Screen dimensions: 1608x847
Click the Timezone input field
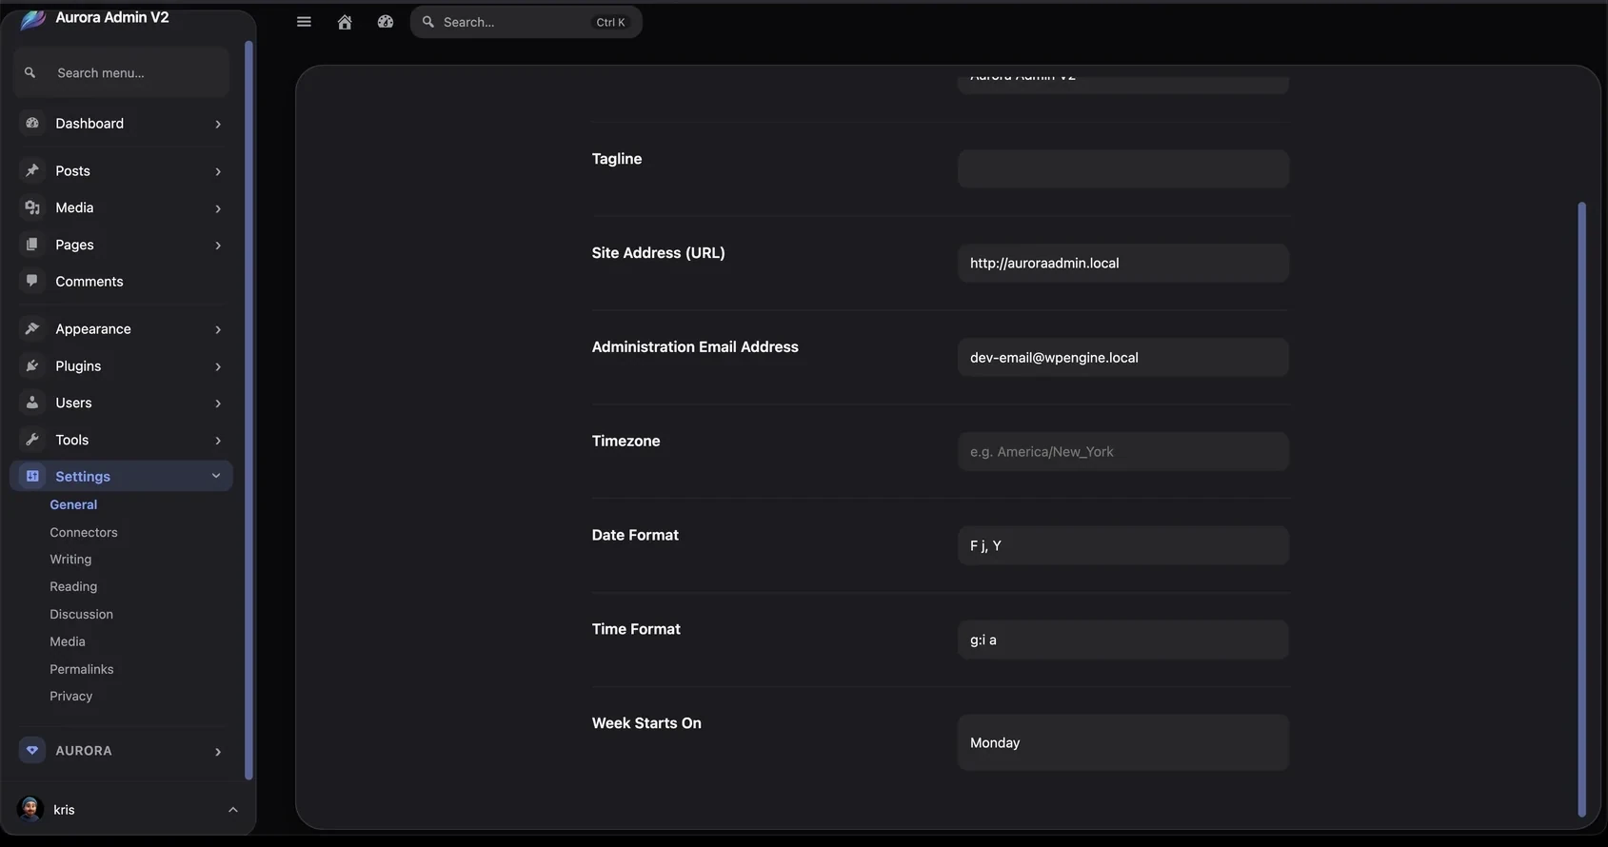click(x=1123, y=451)
